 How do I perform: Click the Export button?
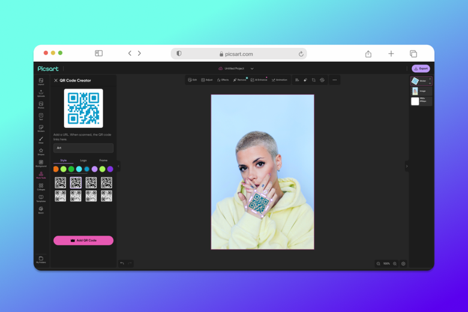coord(421,68)
